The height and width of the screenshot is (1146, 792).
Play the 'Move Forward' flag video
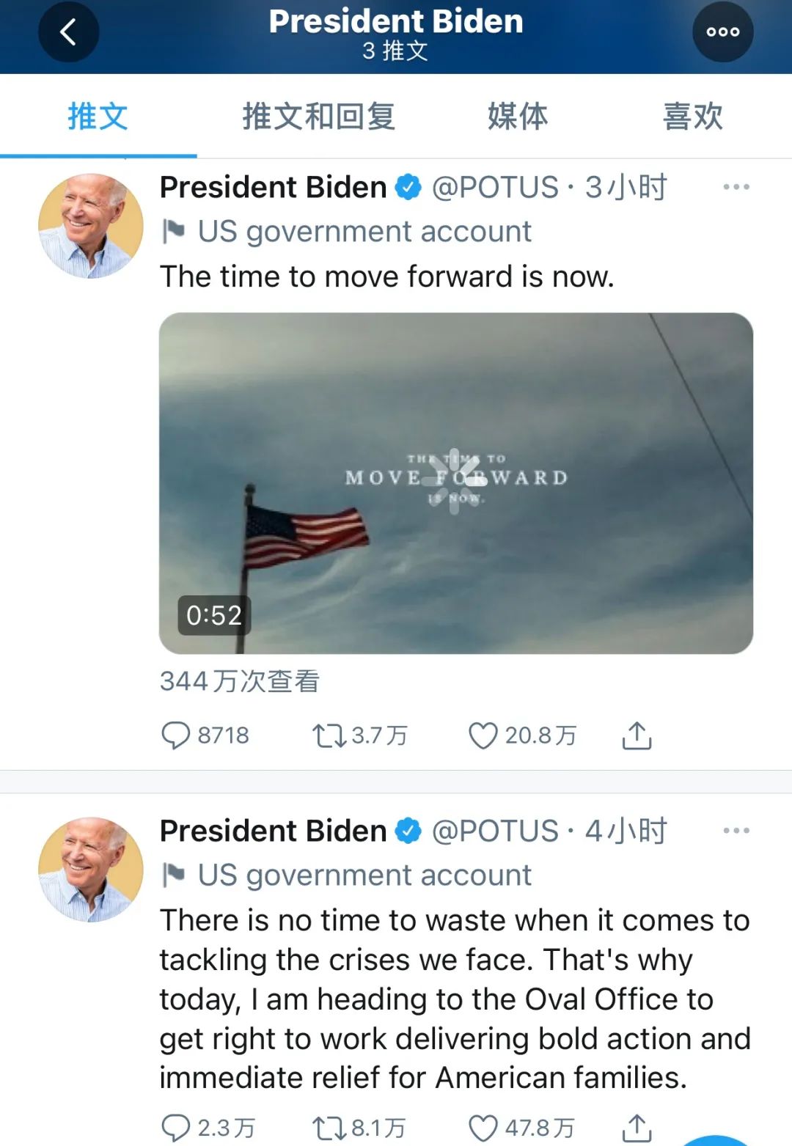455,482
